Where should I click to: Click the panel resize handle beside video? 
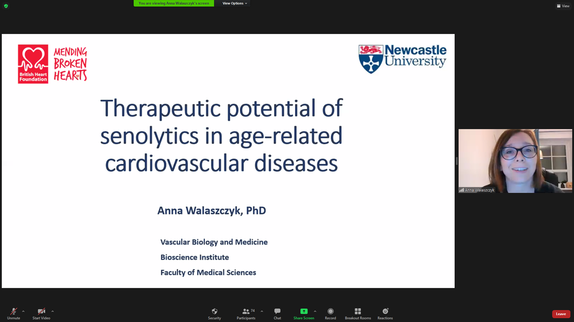pyautogui.click(x=457, y=161)
